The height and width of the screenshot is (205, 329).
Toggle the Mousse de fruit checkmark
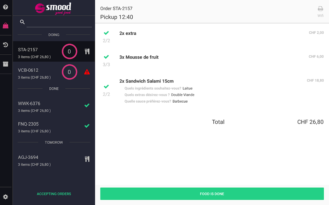click(106, 57)
